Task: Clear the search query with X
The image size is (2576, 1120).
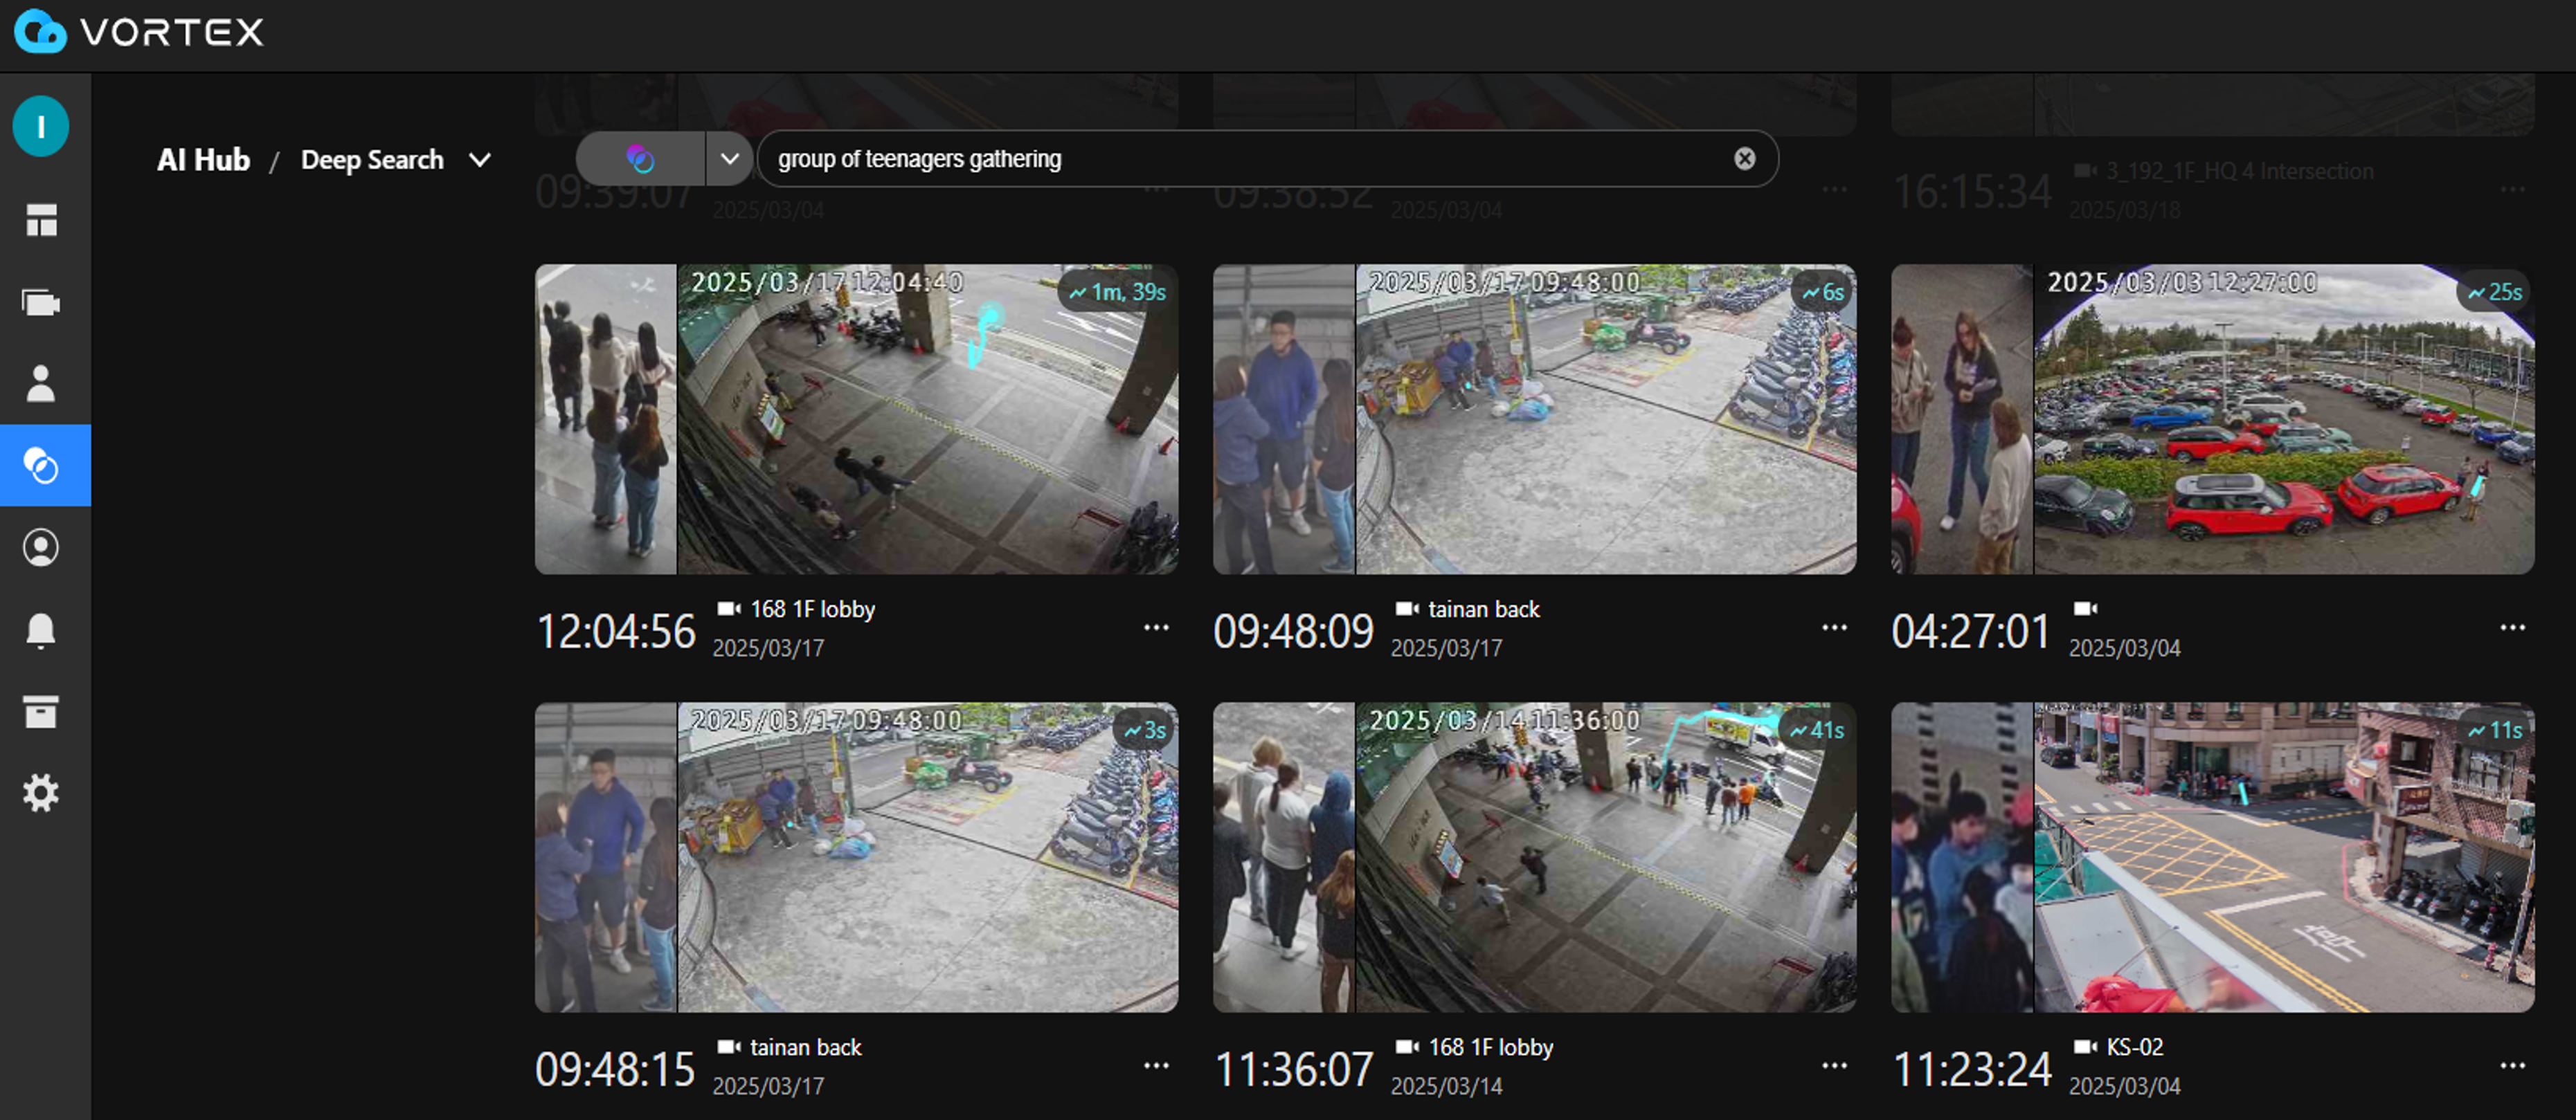Action: (x=1744, y=159)
